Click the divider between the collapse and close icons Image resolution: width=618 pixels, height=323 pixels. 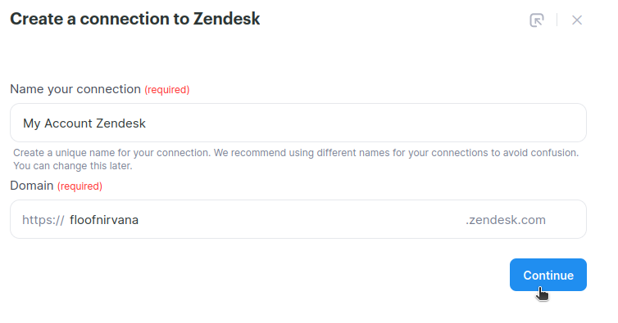click(557, 20)
